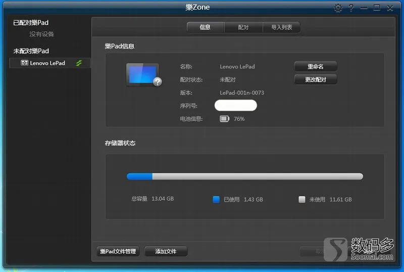Image resolution: width=404 pixels, height=272 pixels.
Task: Switch to the 信息 tab
Action: tap(206, 27)
